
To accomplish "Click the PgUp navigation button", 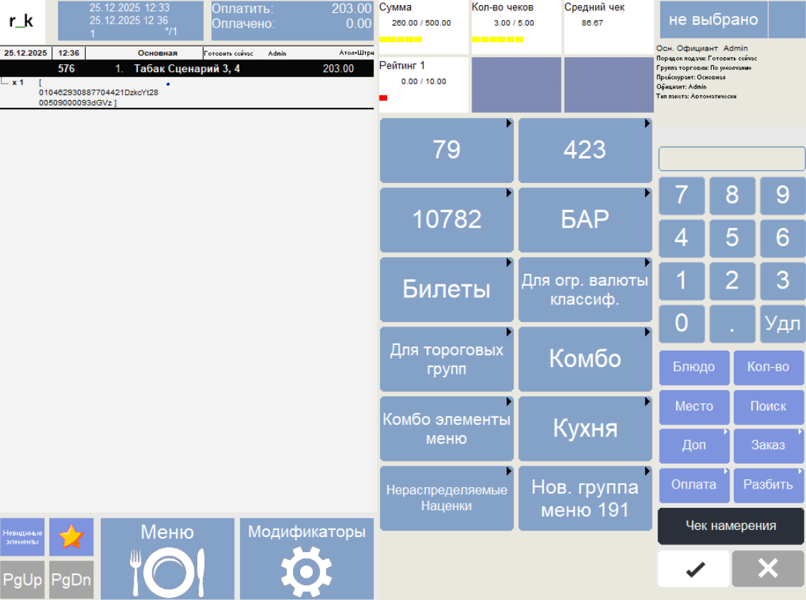I will tap(22, 579).
